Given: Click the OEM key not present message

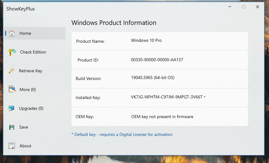Looking at the screenshot, I should pos(162,117).
